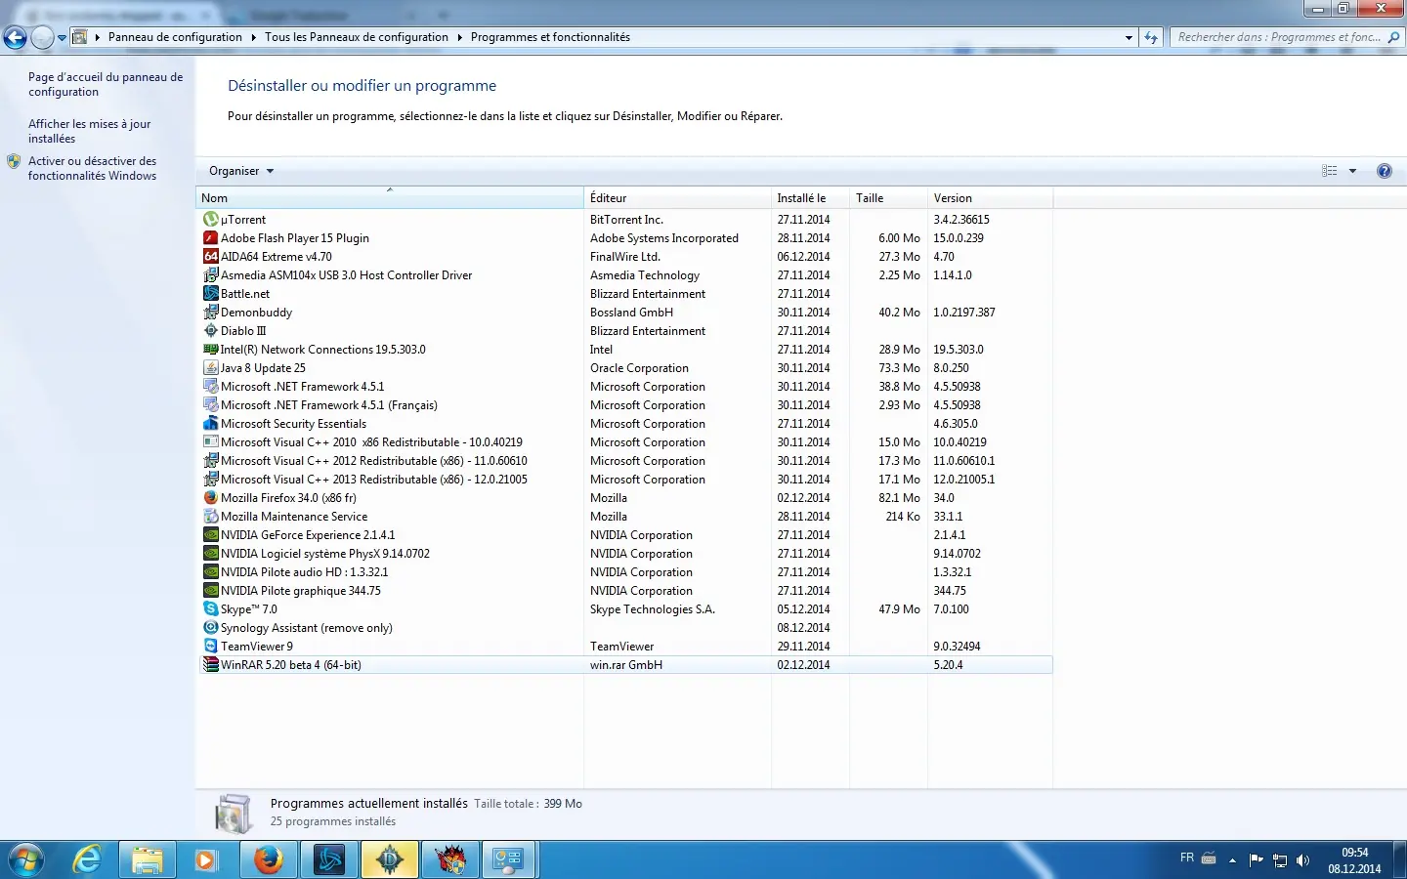Image resolution: width=1407 pixels, height=879 pixels.
Task: Open Activer ou désactiver des fonctionnalités Windows
Action: 92,168
